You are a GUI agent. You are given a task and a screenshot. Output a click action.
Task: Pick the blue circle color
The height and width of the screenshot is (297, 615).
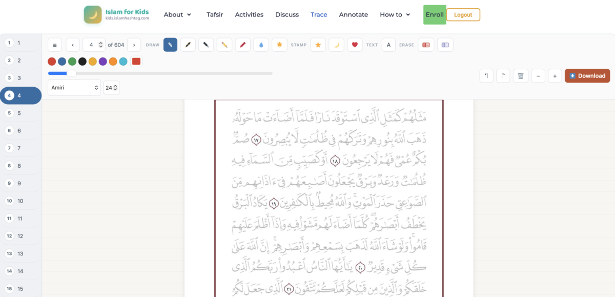pos(62,62)
